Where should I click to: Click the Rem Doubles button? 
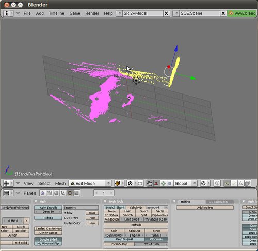[x=112, y=219]
